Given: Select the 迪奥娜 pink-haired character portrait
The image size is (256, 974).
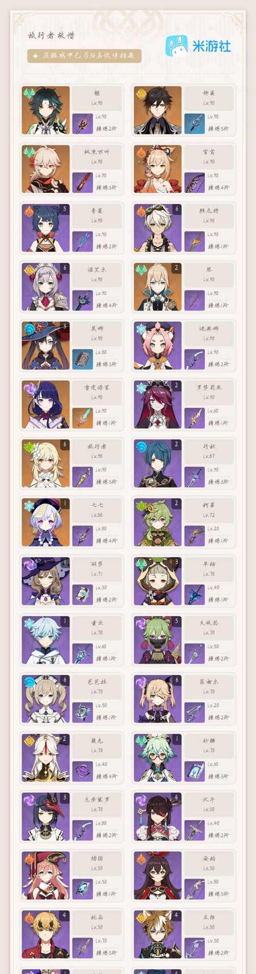Looking at the screenshot, I should [x=158, y=345].
